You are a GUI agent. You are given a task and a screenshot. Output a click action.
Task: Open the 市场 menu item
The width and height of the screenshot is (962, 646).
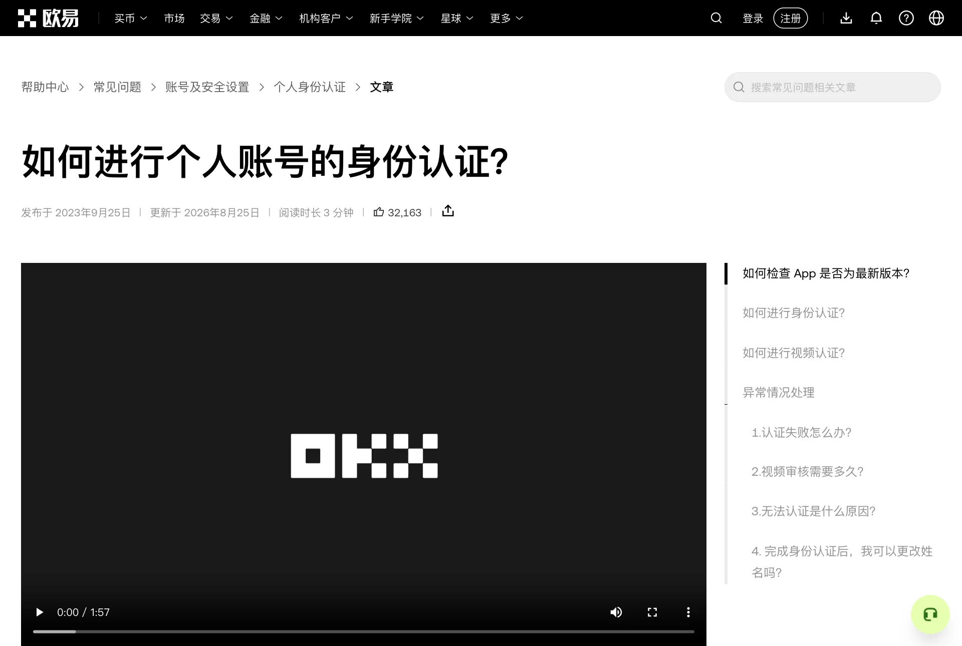coord(174,19)
